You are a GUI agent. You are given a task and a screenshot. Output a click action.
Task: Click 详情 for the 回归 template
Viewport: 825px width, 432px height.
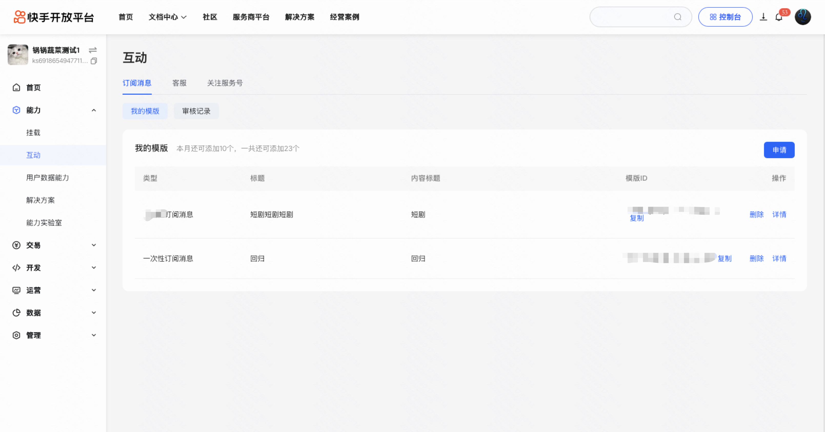779,258
